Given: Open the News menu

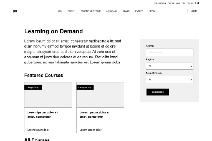Looking at the screenshot, I should pos(152,11).
